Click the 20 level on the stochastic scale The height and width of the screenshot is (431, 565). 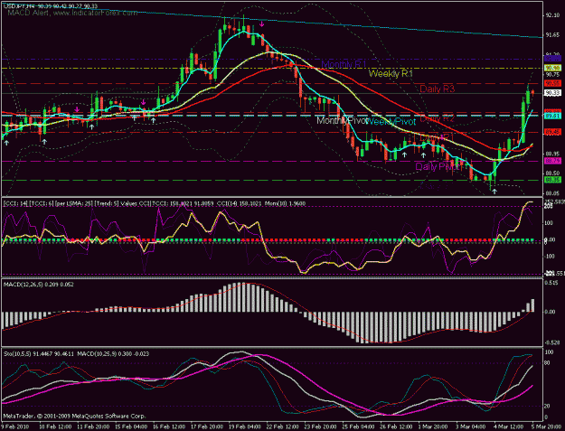[547, 407]
